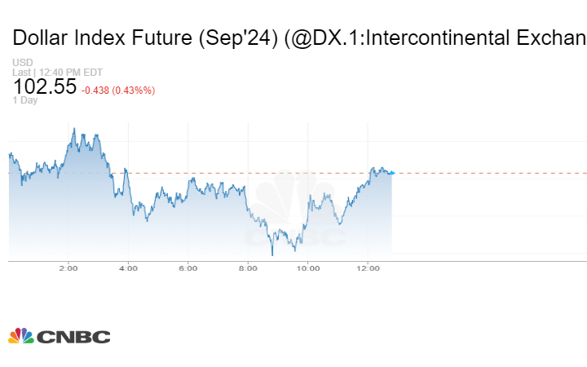Viewport: 587px width, 367px height.
Task: Click the red (0.43%) percent change
Action: coord(137,90)
